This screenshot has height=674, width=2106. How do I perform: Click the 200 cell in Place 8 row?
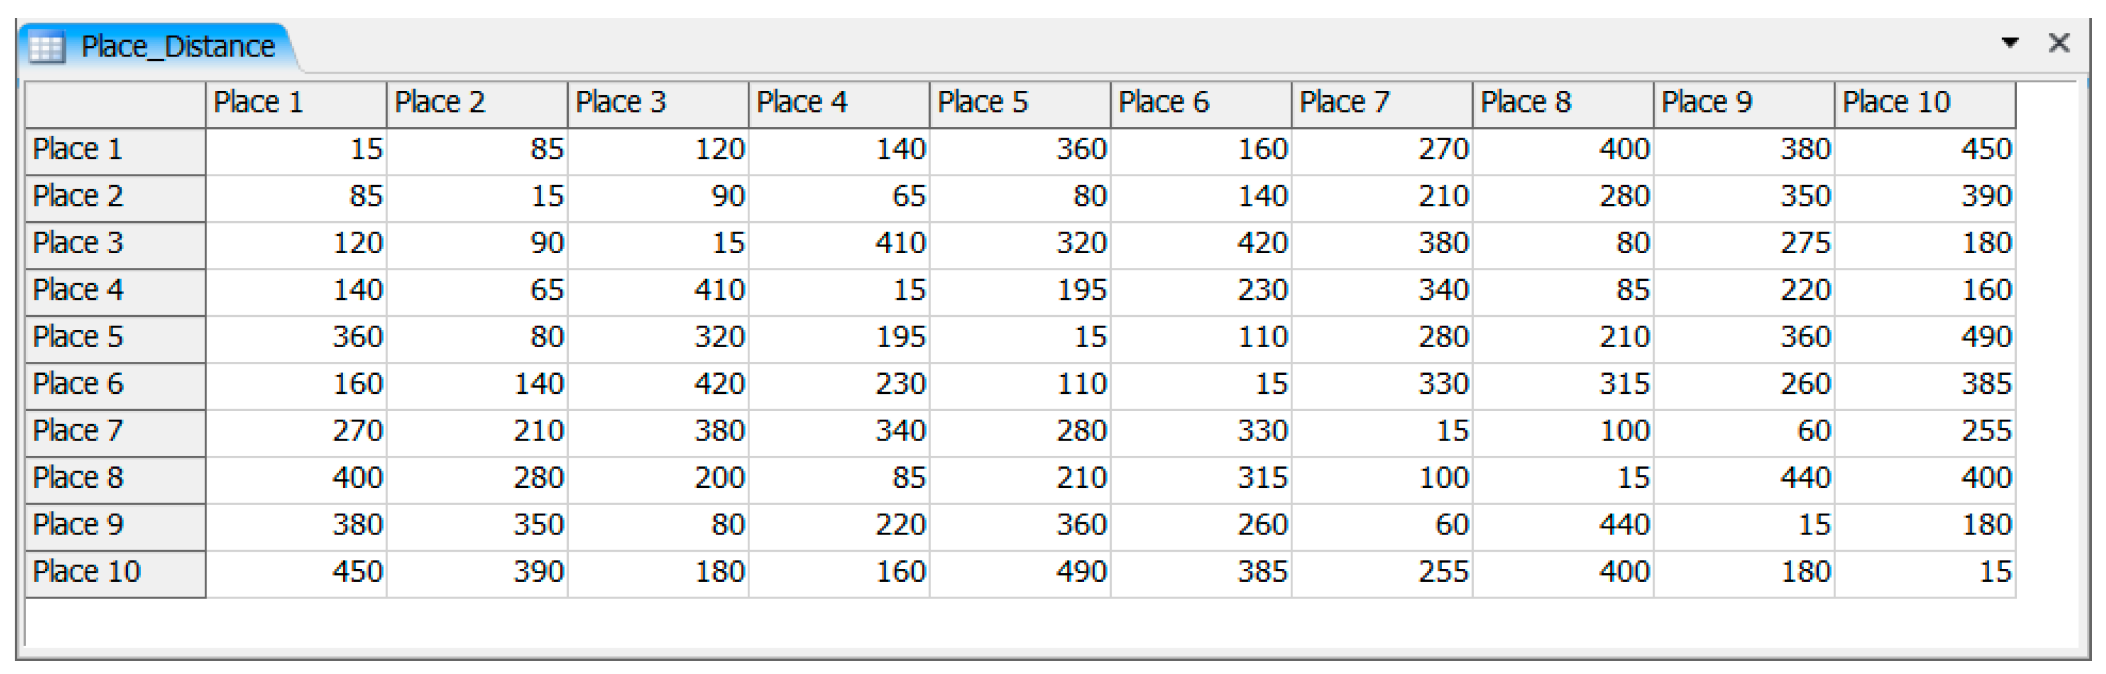click(x=657, y=479)
